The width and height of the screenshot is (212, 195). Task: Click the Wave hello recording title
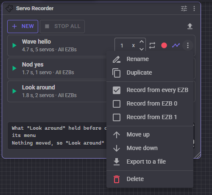click(36, 42)
